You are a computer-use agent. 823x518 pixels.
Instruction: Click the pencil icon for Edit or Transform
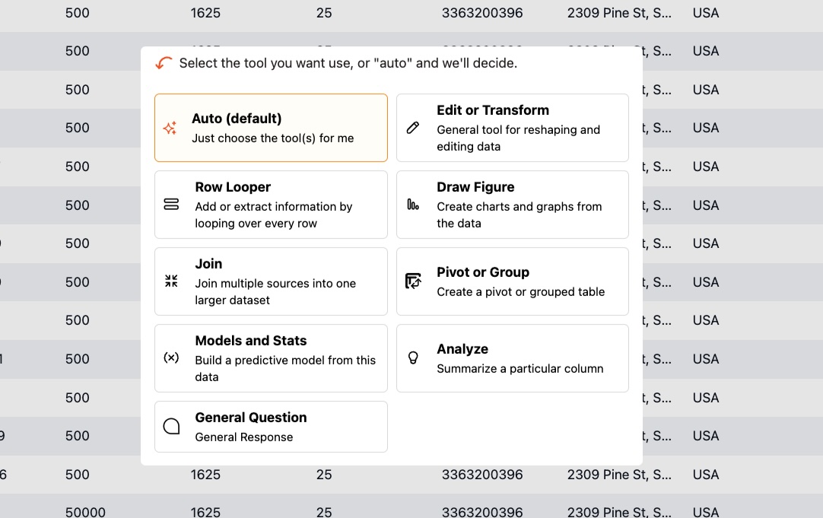coord(413,128)
